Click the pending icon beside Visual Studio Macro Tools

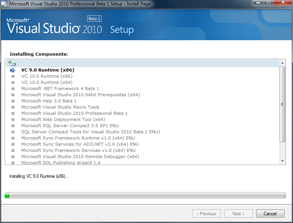(13, 107)
